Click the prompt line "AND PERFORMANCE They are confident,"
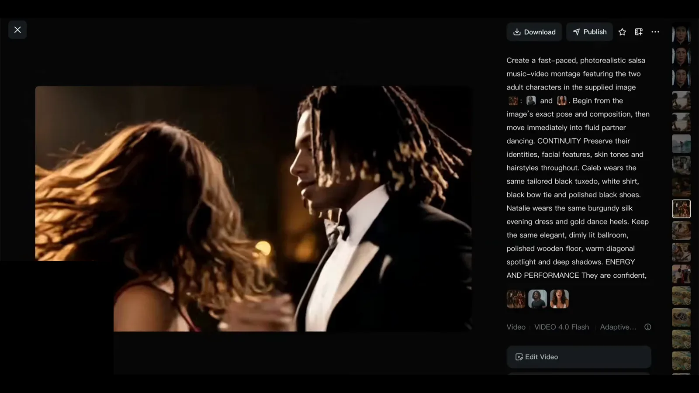Viewport: 699px width, 393px height. coord(576,276)
